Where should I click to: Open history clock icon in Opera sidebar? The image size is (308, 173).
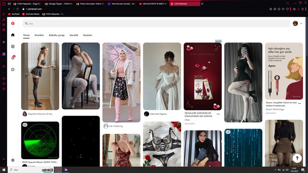4,78
